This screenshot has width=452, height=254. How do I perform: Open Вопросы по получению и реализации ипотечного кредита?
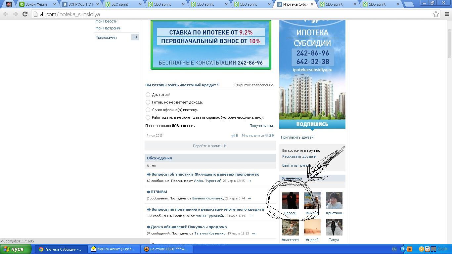[208, 209]
